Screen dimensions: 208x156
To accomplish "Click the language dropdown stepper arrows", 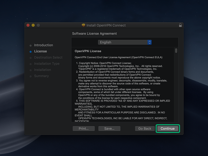I will click(x=149, y=42).
